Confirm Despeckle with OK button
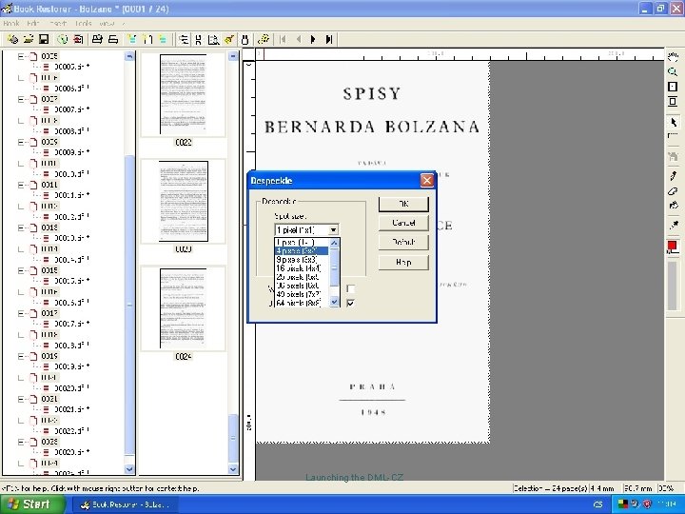This screenshot has height=514, width=685. (x=403, y=204)
